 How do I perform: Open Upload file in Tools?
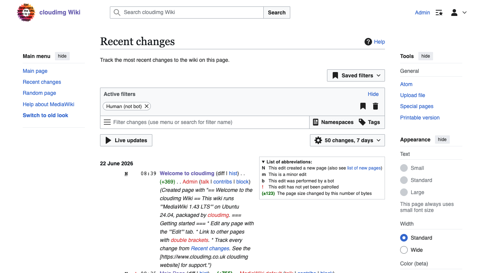pyautogui.click(x=413, y=95)
